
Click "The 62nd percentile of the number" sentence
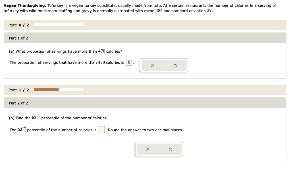53,130
